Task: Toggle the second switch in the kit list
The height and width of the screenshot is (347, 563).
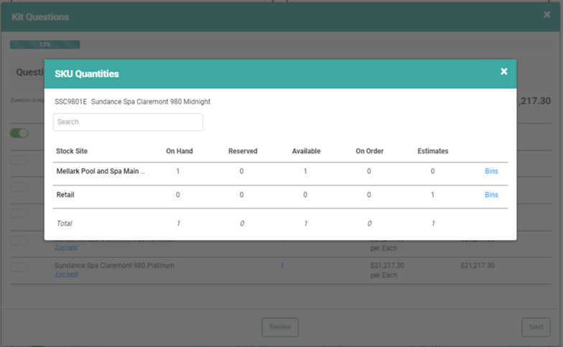Action: 19,160
